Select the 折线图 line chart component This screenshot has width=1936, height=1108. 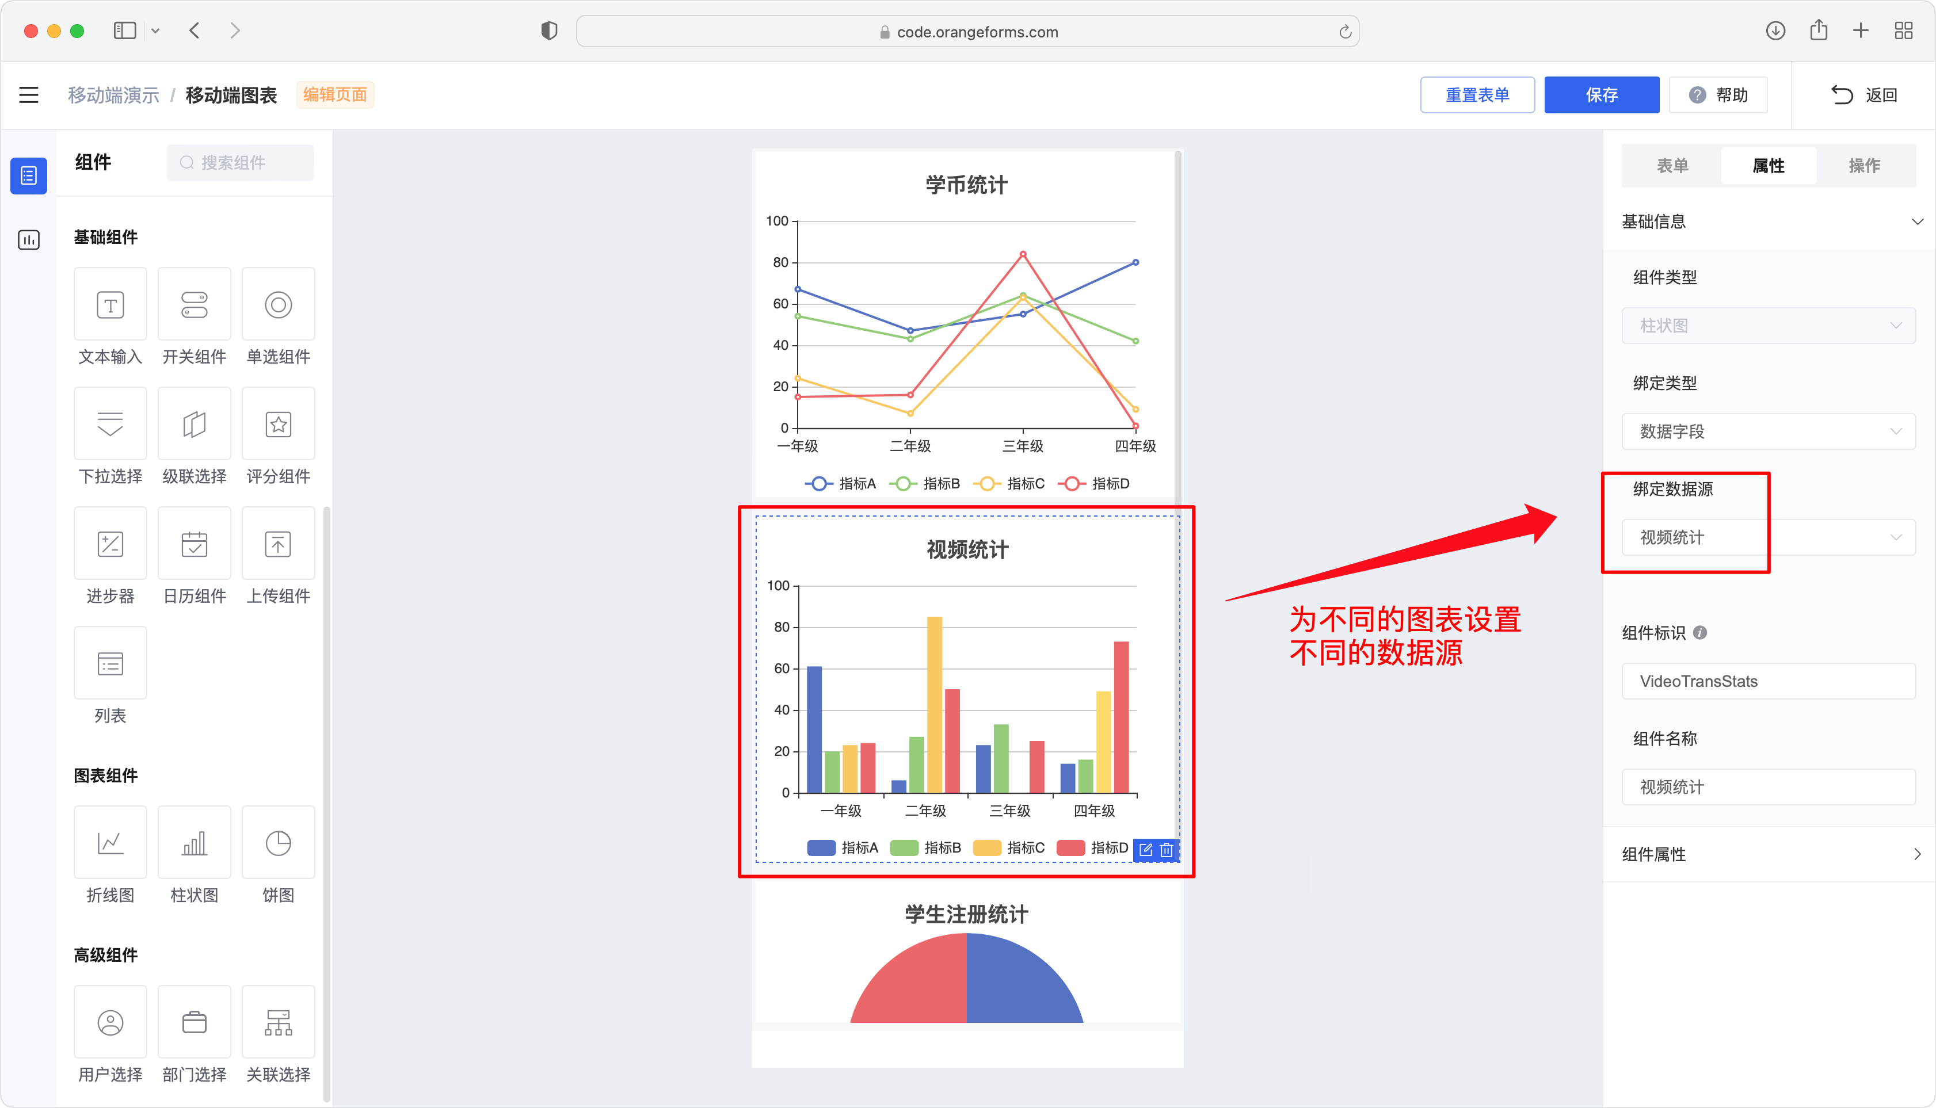coord(110,842)
